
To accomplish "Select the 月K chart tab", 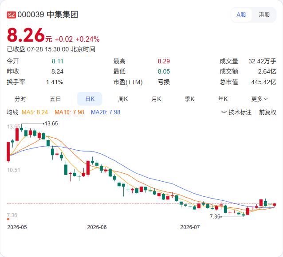I will point(156,99).
